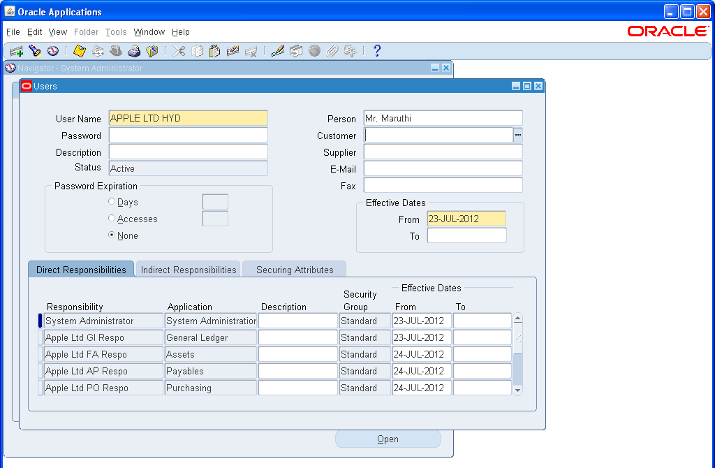The width and height of the screenshot is (715, 468).
Task: Select the Find flashlight icon
Action: click(x=35, y=50)
